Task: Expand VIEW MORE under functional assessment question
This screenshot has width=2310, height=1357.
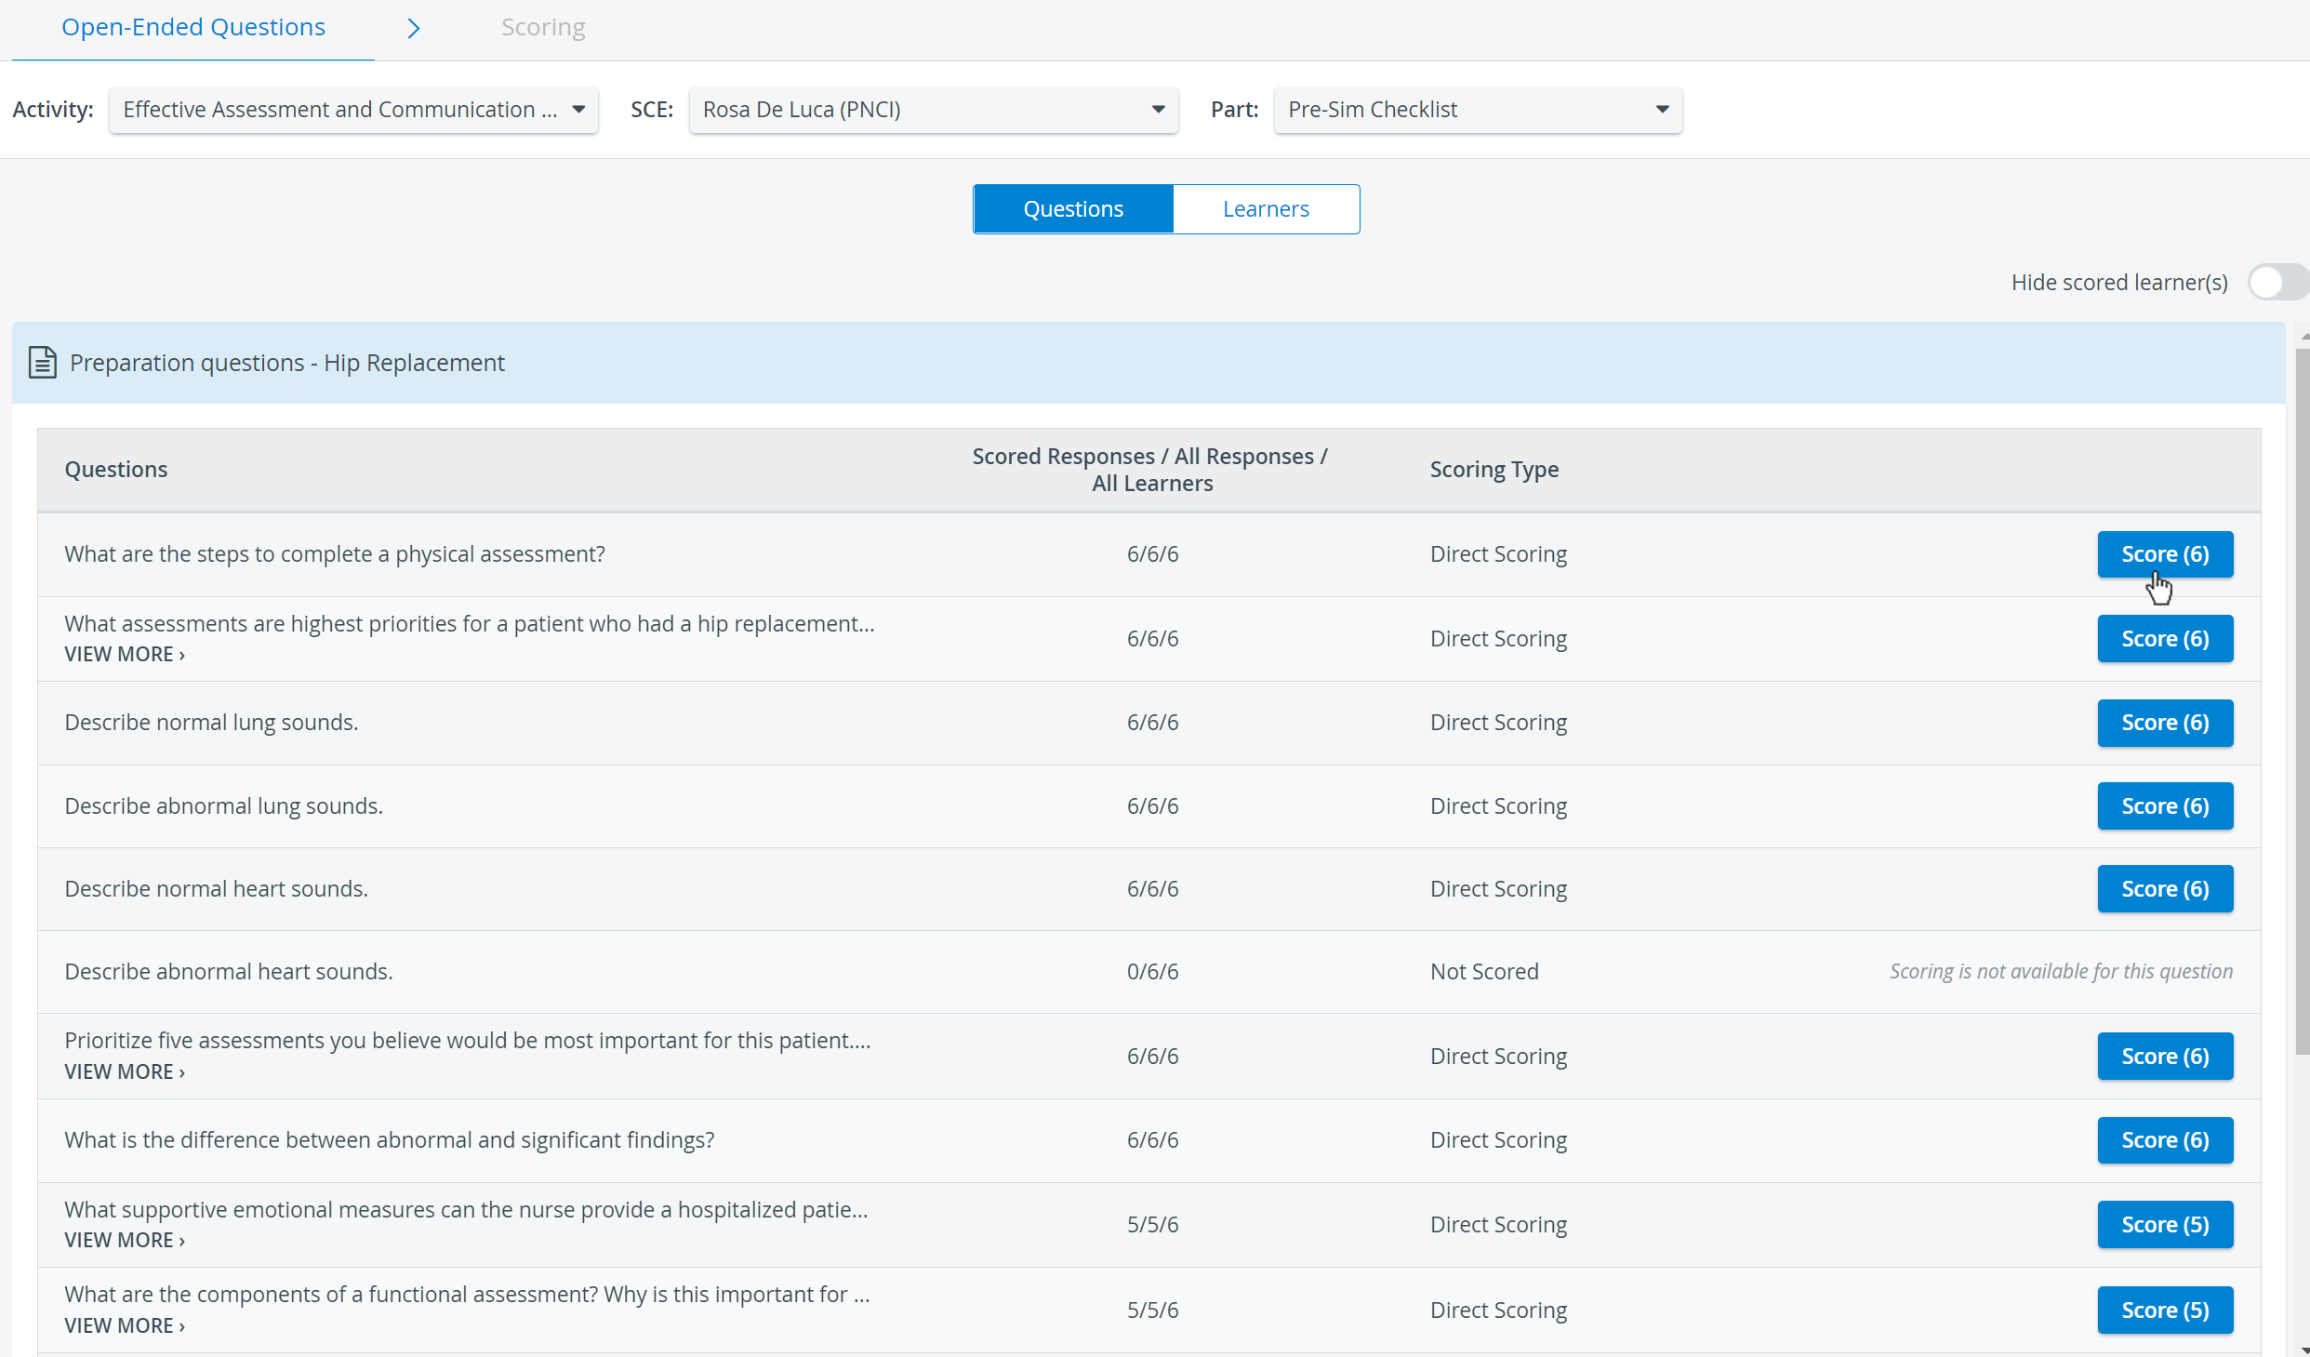Action: click(x=125, y=1325)
